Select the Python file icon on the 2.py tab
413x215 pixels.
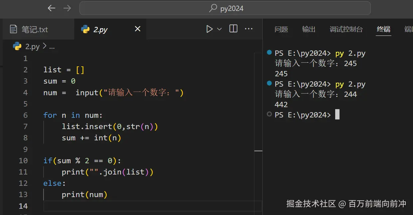coord(86,29)
